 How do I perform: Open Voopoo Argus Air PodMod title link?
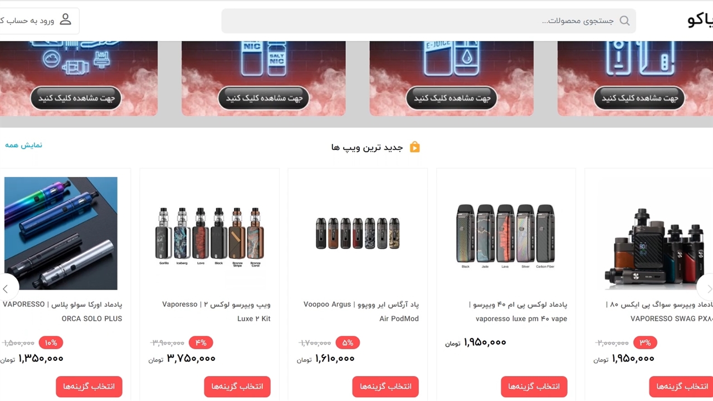click(x=361, y=311)
